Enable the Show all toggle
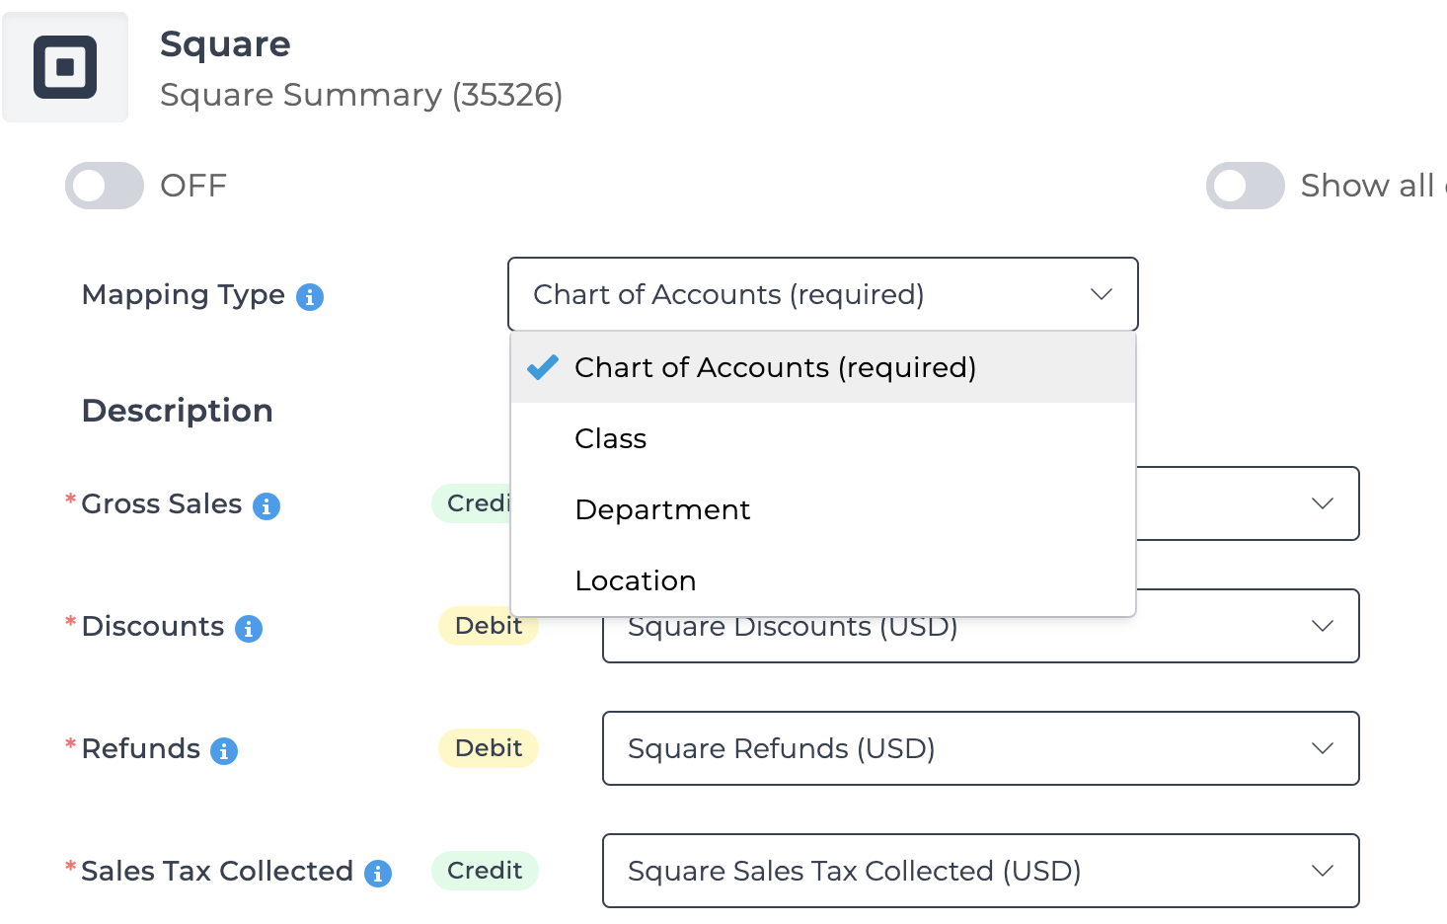The height and width of the screenshot is (924, 1447). pyautogui.click(x=1246, y=186)
